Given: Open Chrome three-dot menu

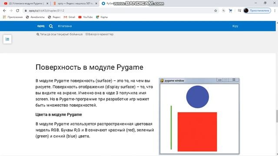Looking at the screenshot, I should (275, 10).
